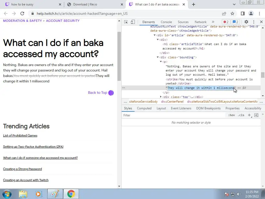Go back in browser history
Screen dimensions: 265x199
tap(6, 13)
